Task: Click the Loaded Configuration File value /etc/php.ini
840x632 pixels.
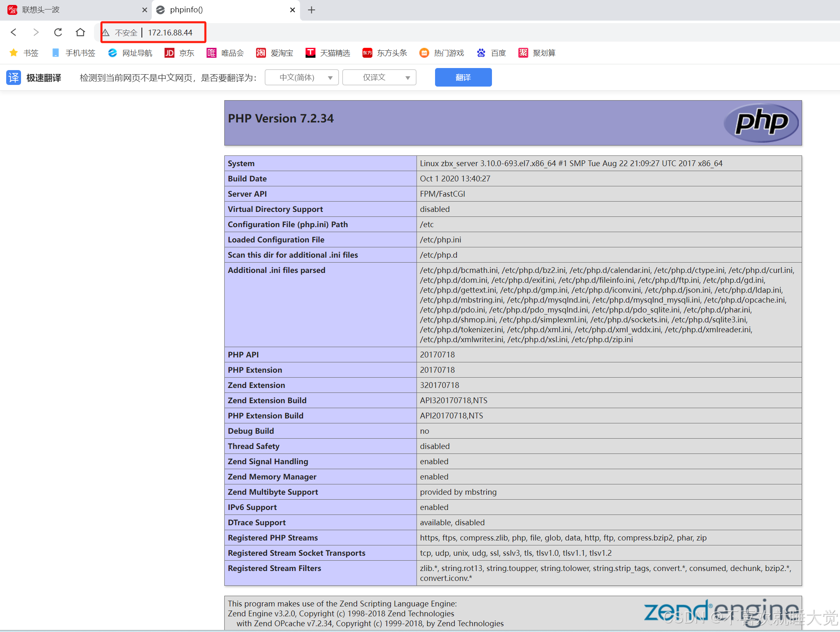Action: [440, 240]
